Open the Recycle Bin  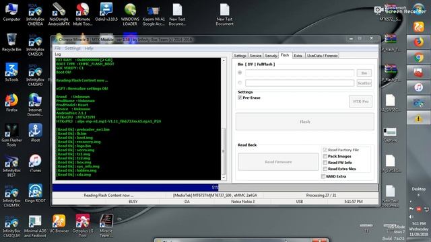[x=11, y=42]
